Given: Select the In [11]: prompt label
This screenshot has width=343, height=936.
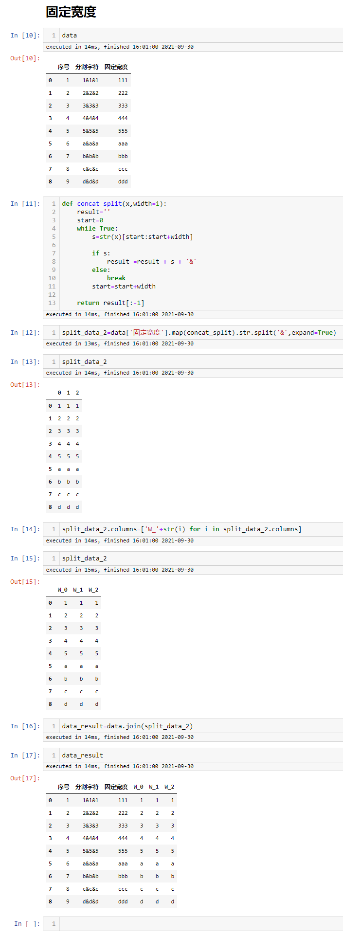Looking at the screenshot, I should click(x=25, y=204).
